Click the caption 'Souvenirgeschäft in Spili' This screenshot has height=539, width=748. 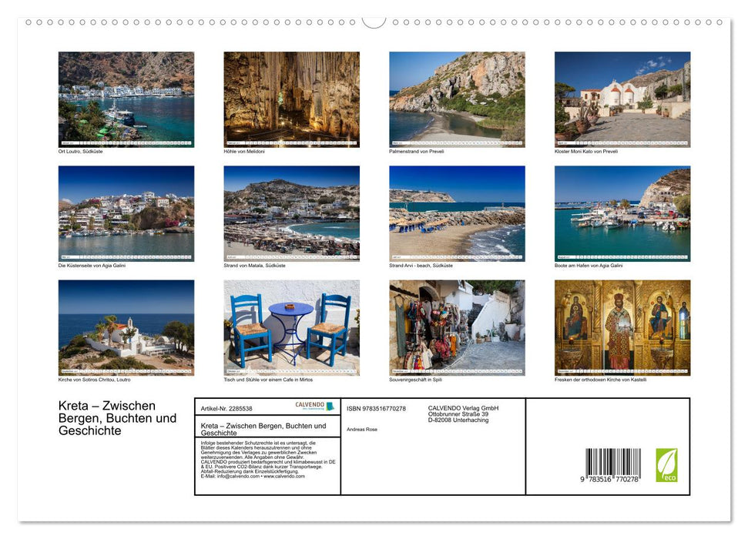(x=415, y=380)
